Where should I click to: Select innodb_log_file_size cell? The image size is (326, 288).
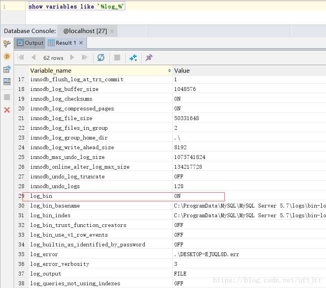[x=101, y=118]
